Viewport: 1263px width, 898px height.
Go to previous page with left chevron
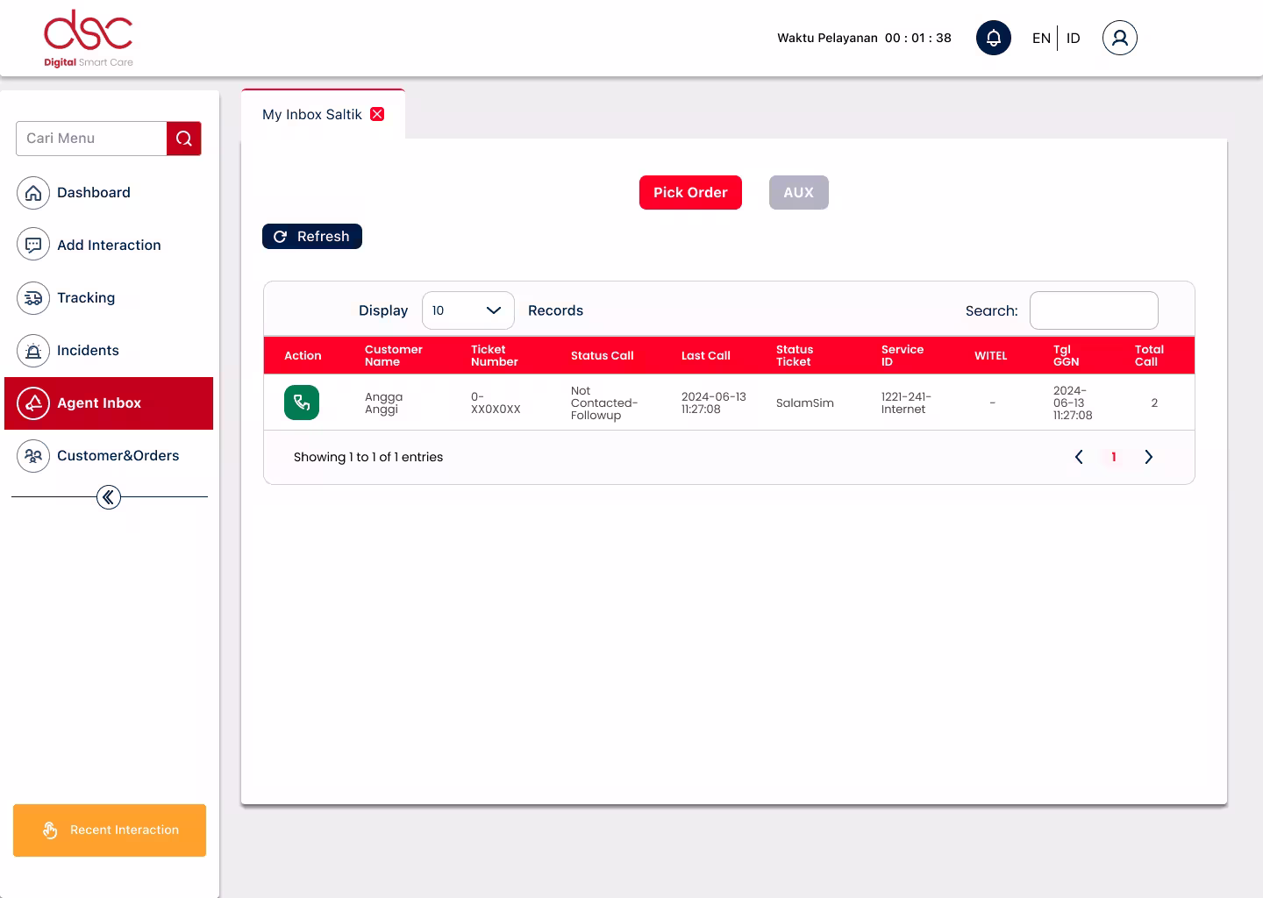point(1079,457)
